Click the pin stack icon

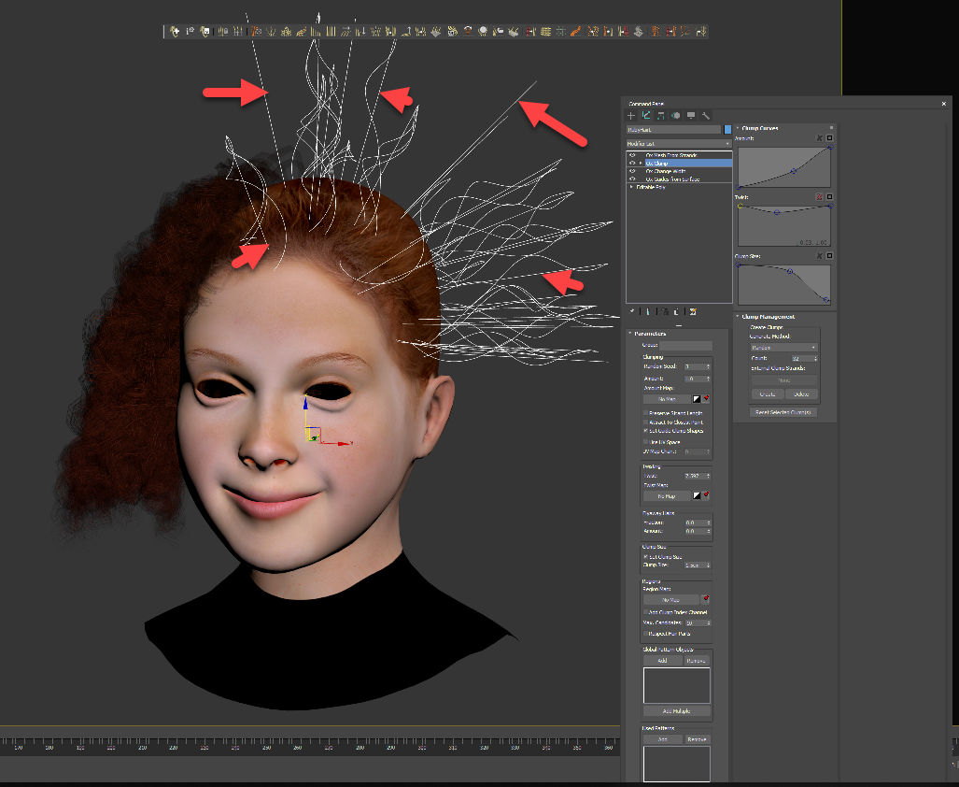(x=633, y=311)
